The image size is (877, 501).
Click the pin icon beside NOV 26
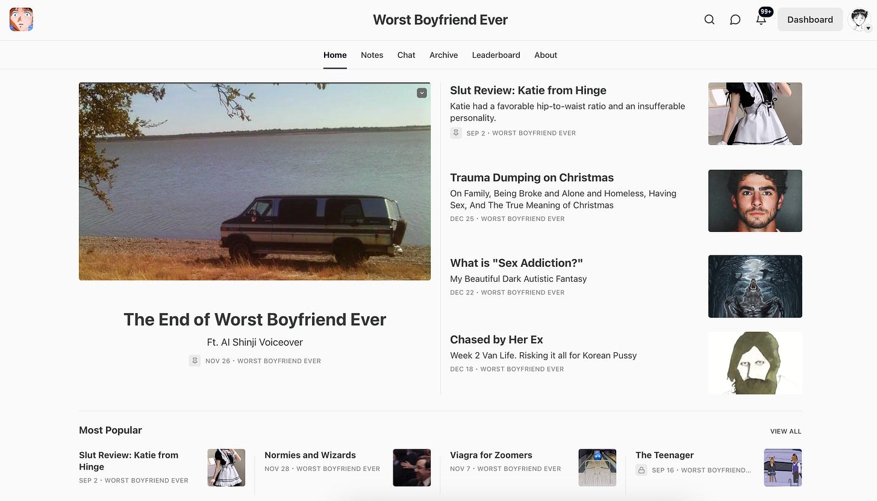pyautogui.click(x=195, y=361)
